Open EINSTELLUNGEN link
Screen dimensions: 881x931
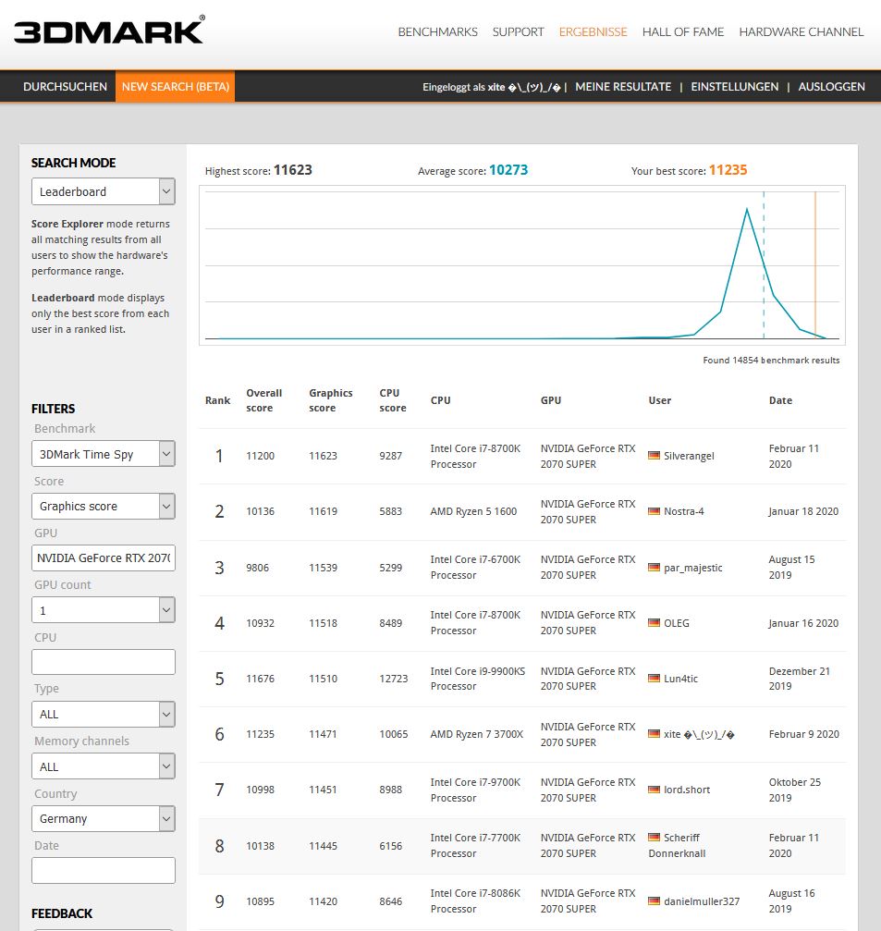pos(734,87)
